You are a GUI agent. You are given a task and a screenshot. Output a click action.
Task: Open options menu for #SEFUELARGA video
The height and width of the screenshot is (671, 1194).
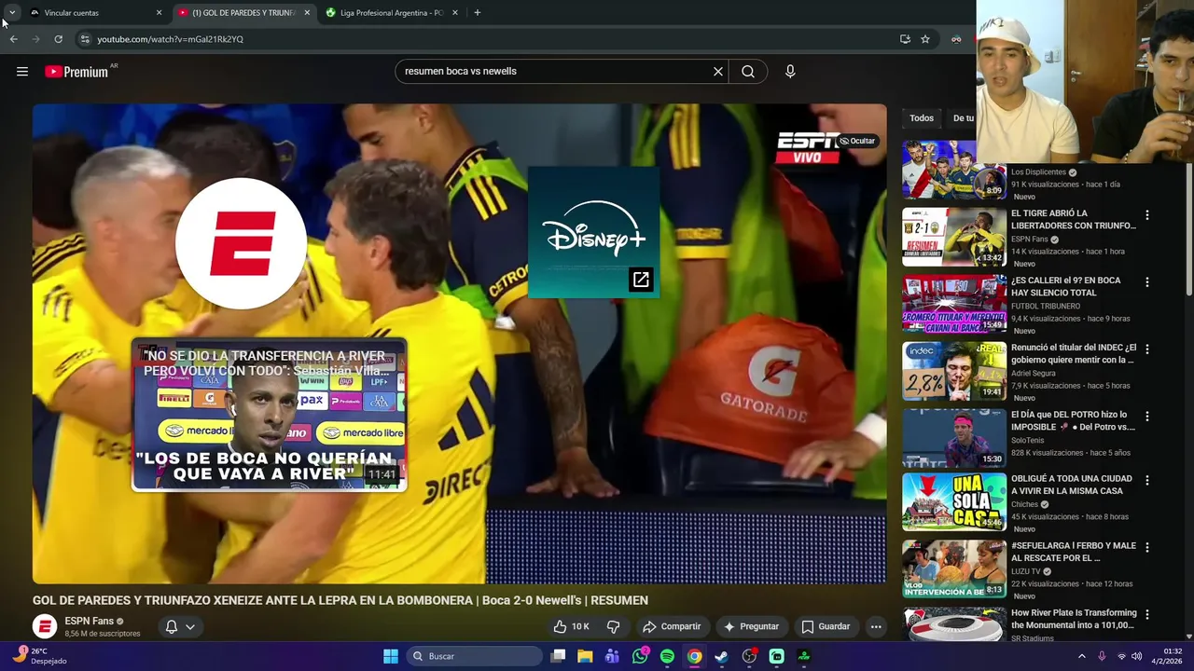pyautogui.click(x=1147, y=548)
